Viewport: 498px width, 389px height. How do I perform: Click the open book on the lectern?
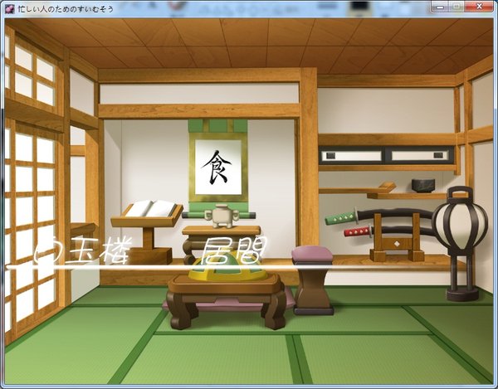150,208
